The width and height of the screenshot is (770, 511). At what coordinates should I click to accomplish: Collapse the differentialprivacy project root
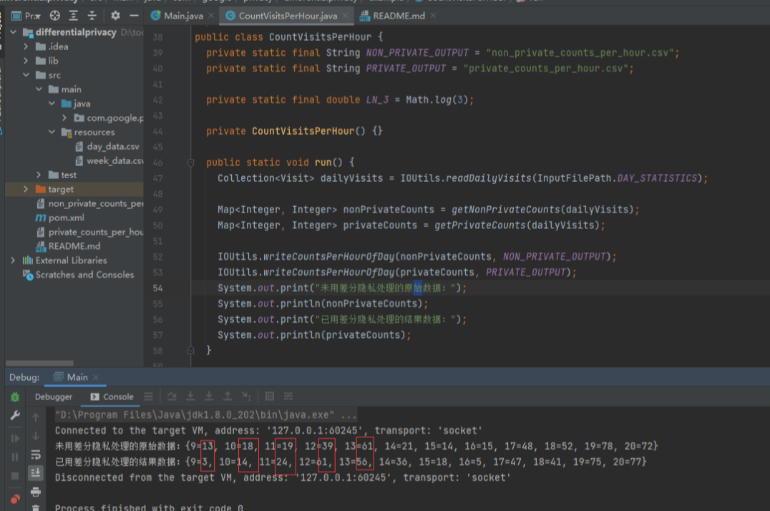tap(14, 32)
